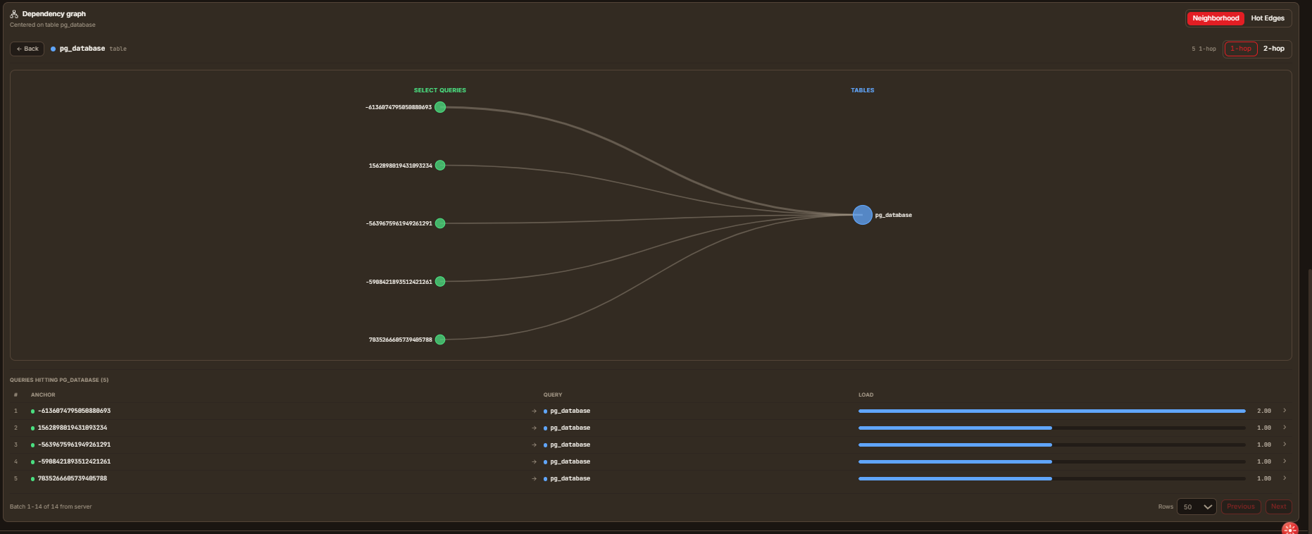Click the red circular icon at bottom right
The height and width of the screenshot is (534, 1312).
1290,528
